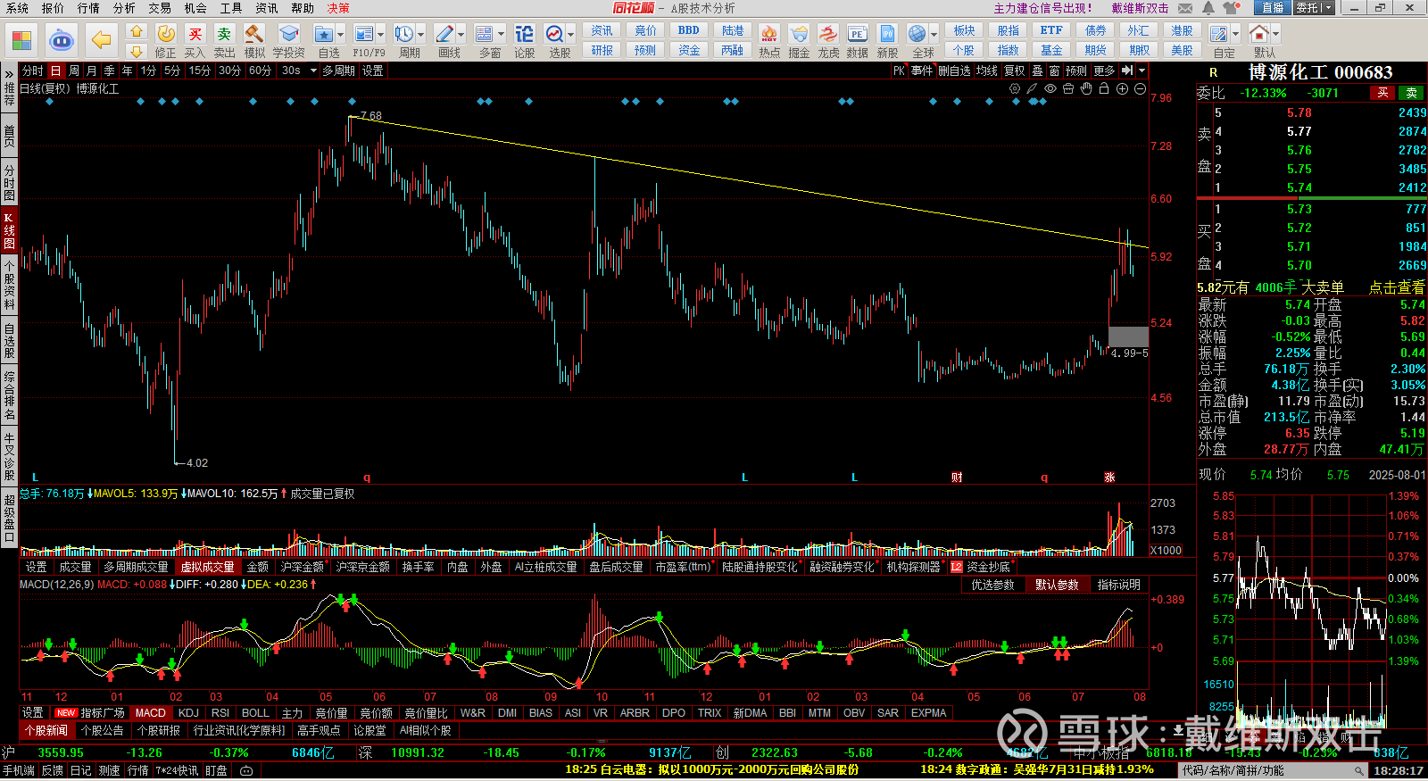Viewport: 1428px width, 781px height.
Task: Click the 周期 clock icon
Action: coord(404,34)
